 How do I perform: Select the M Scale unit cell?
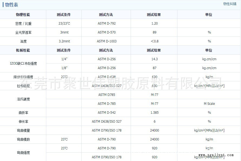(x=209, y=104)
